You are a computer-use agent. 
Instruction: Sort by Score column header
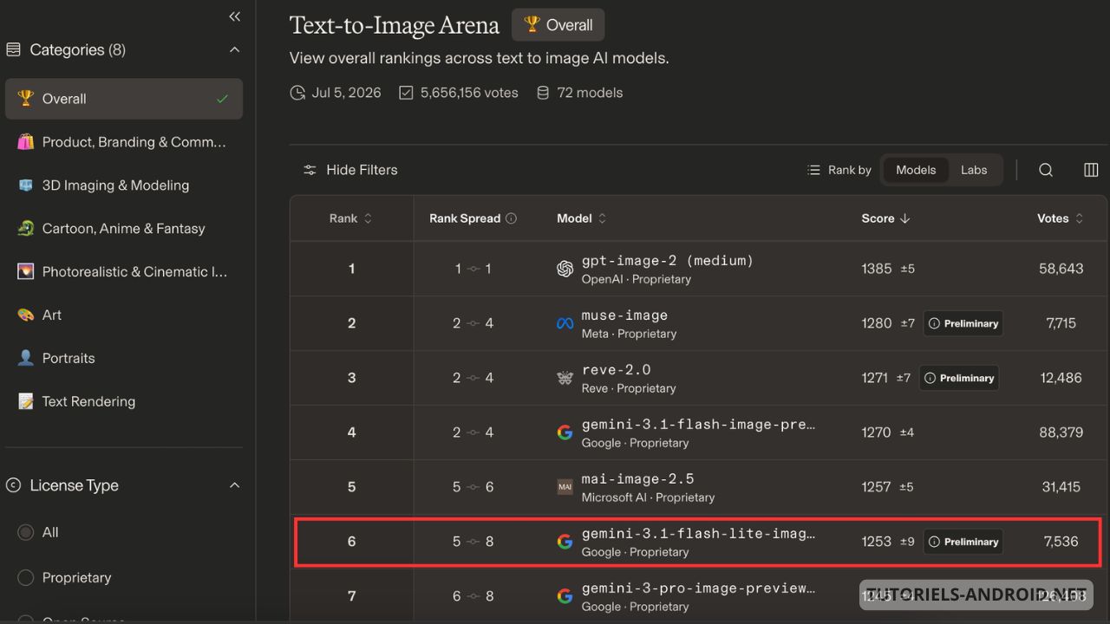pos(885,218)
